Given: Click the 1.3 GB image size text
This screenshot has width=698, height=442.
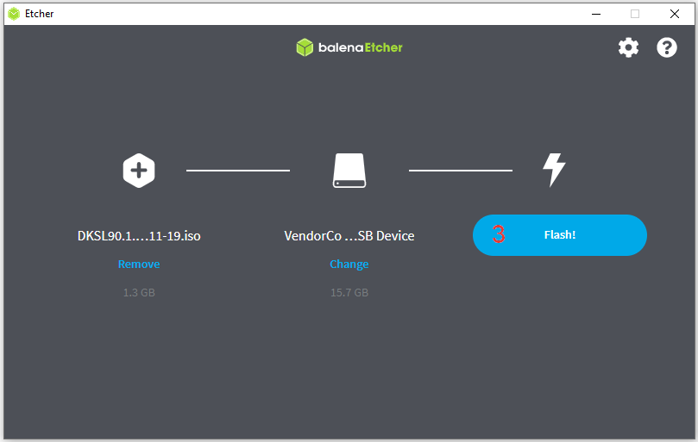Looking at the screenshot, I should 139,293.
